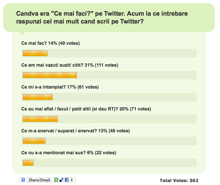
Task: Click the poll question title text
Action: click(102, 18)
